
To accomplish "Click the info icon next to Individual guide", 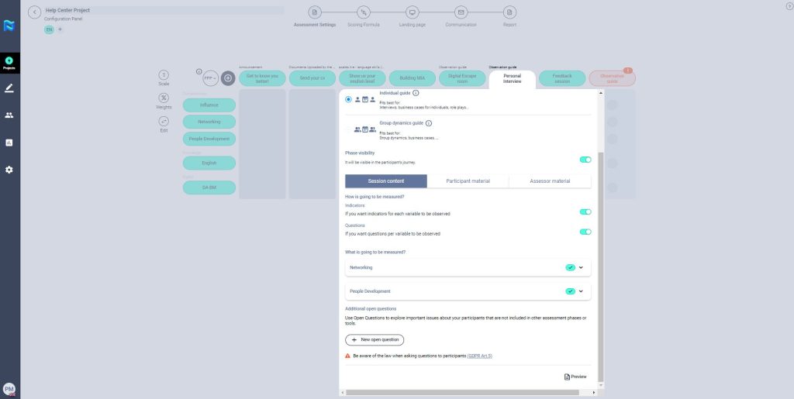I will tap(416, 93).
